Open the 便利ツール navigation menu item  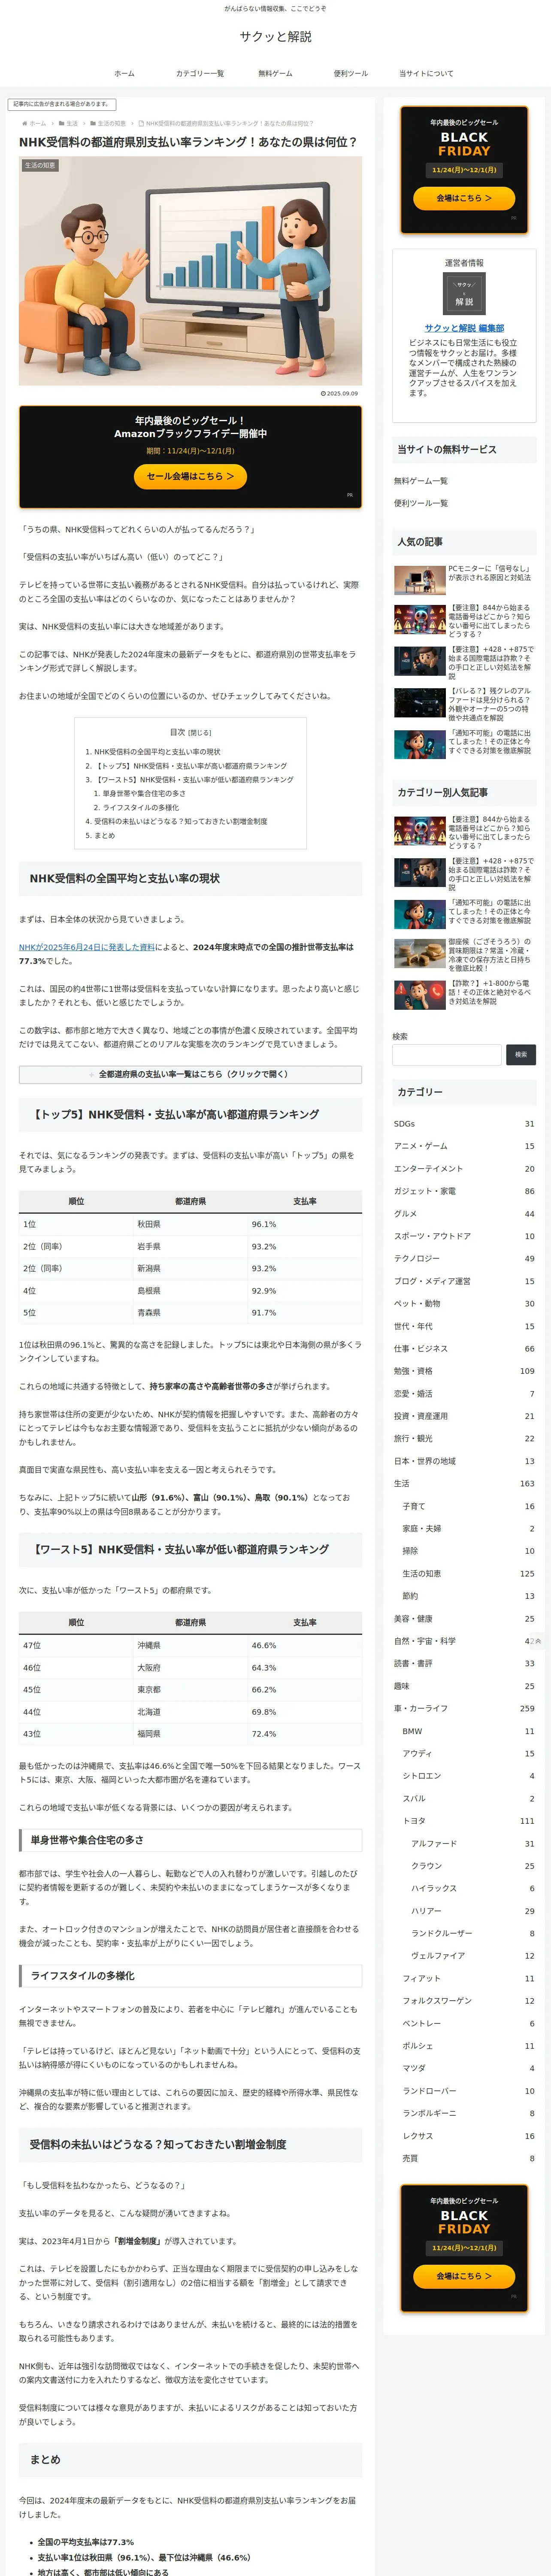click(x=351, y=73)
